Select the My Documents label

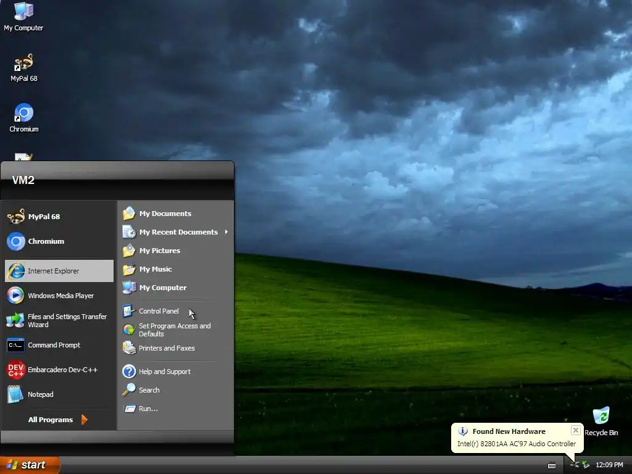click(x=165, y=213)
